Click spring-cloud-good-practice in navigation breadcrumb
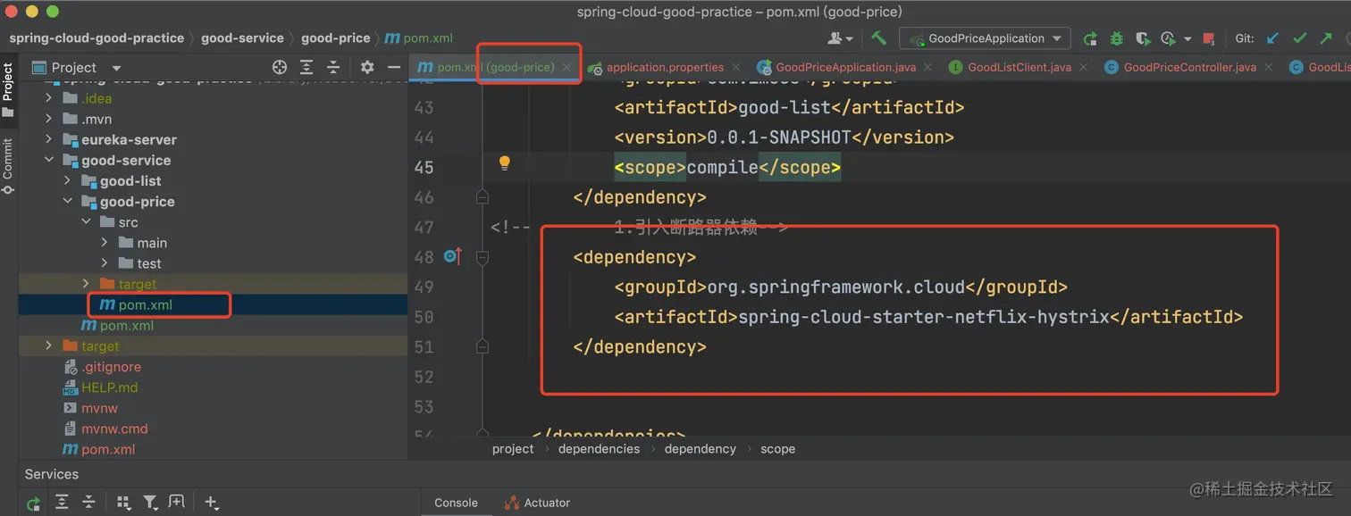Image resolution: width=1351 pixels, height=516 pixels. [x=96, y=38]
